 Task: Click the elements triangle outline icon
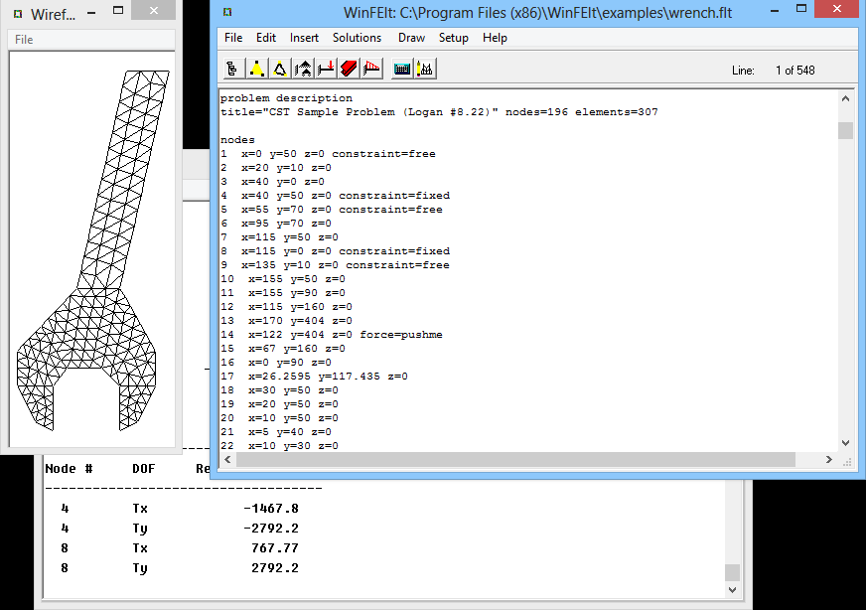pyautogui.click(x=280, y=69)
